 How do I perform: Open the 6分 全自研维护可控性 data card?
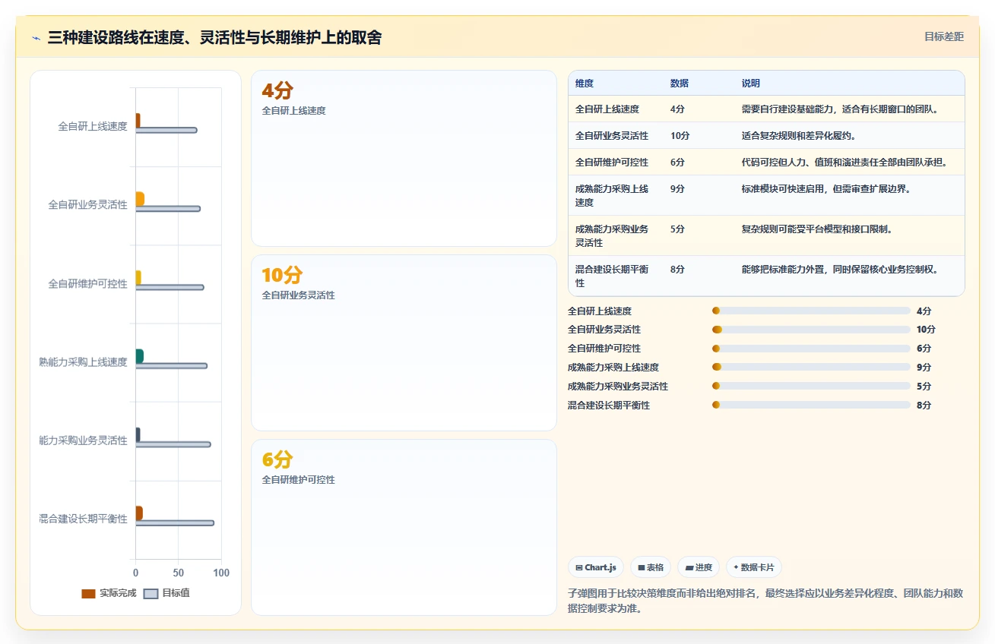(404, 527)
